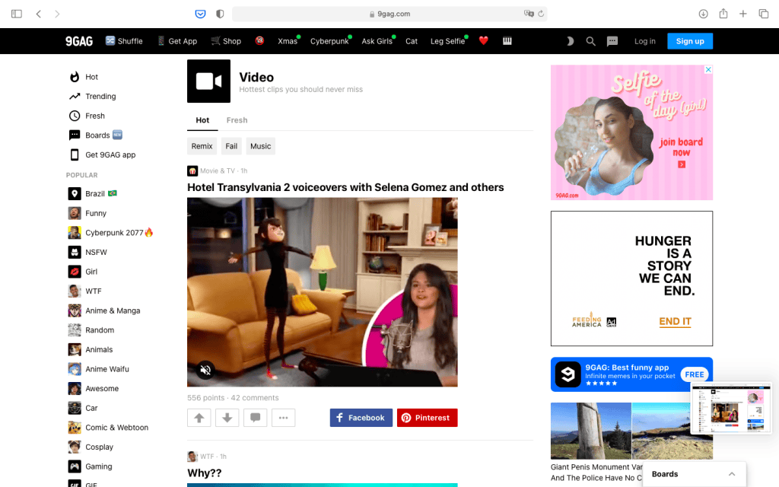This screenshot has height=487, width=779.
Task: Play the Hotel Transylvania video
Action: (322, 292)
